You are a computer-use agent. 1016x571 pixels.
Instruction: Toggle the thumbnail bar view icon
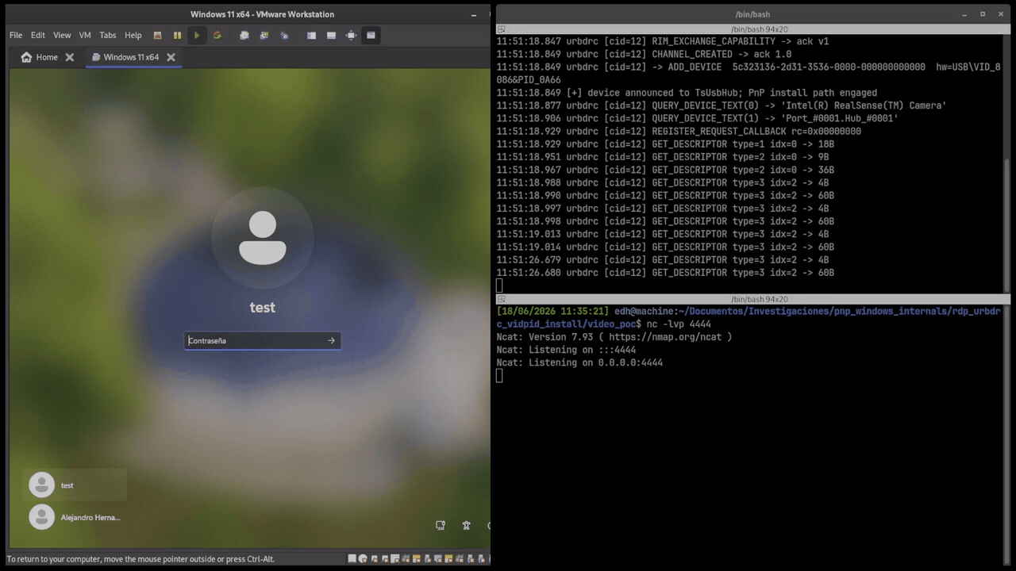[331, 35]
